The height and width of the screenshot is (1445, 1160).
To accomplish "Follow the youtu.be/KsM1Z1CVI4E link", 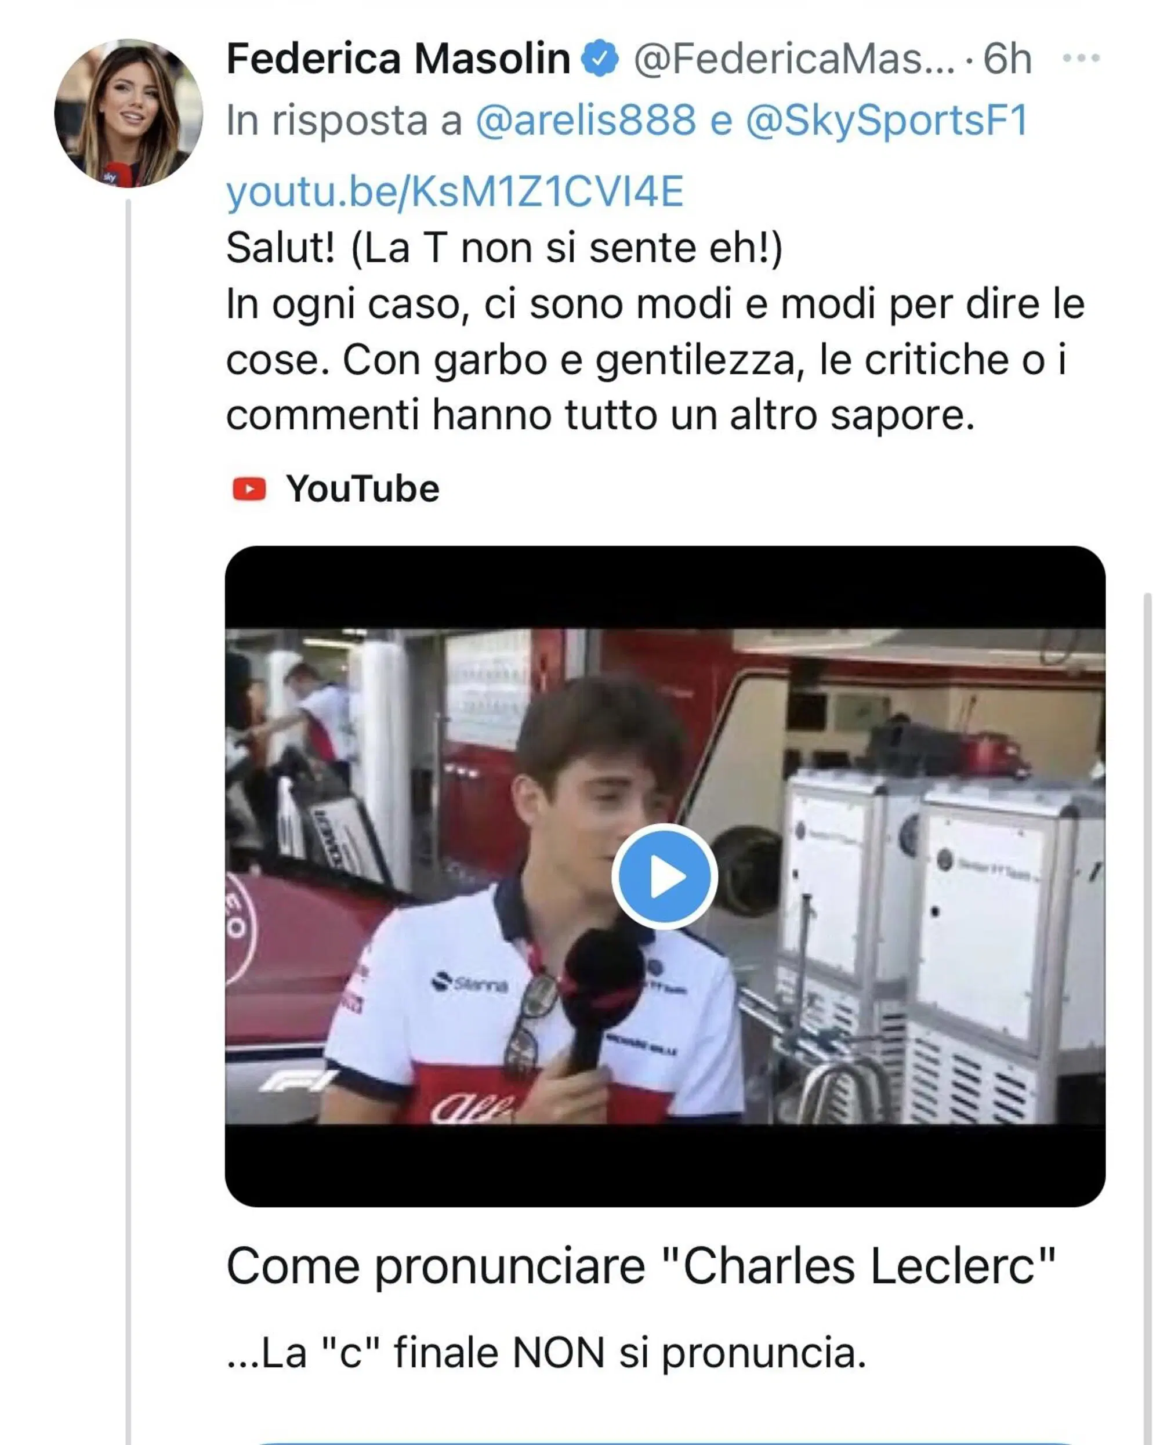I will click(x=454, y=193).
